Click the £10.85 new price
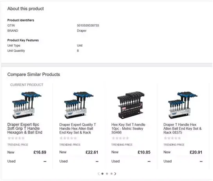Screen dimensions: 213x181 tap(144, 152)
